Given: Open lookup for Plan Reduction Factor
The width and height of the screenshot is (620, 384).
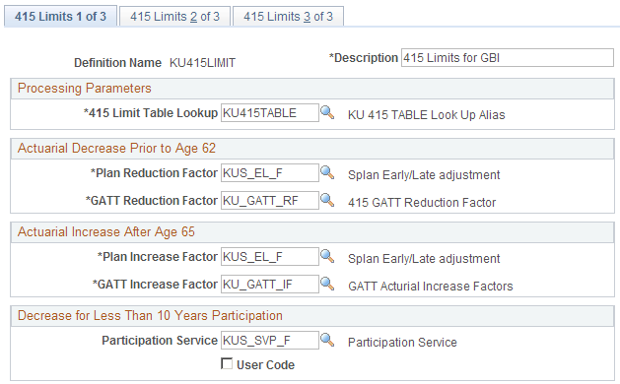Looking at the screenshot, I should 327,172.
